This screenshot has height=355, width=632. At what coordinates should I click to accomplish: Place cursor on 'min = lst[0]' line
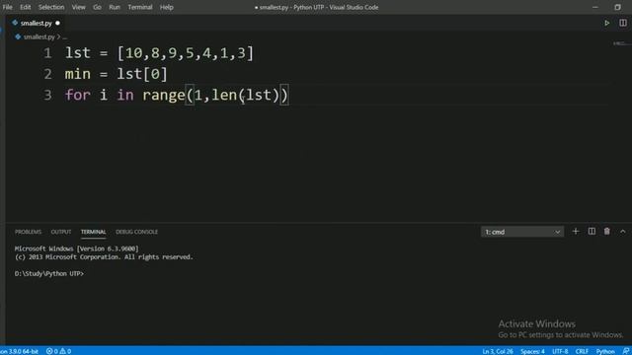(117, 74)
